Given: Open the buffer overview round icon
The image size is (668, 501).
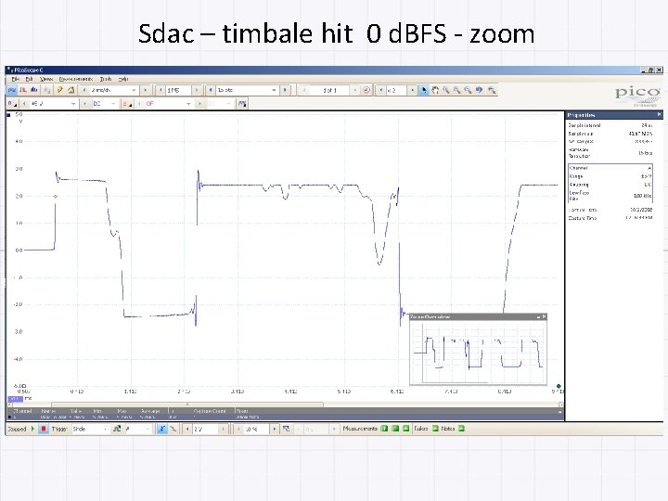Looking at the screenshot, I should click(366, 90).
